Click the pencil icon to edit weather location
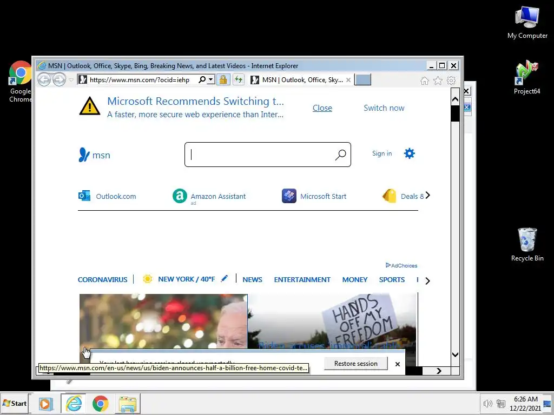This screenshot has width=554, height=415. 224,279
